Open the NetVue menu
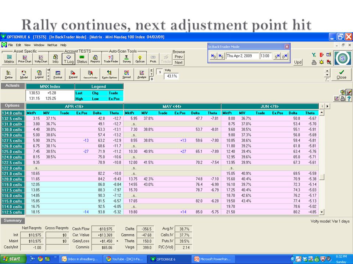This screenshot has height=264, width=353. 52,45
